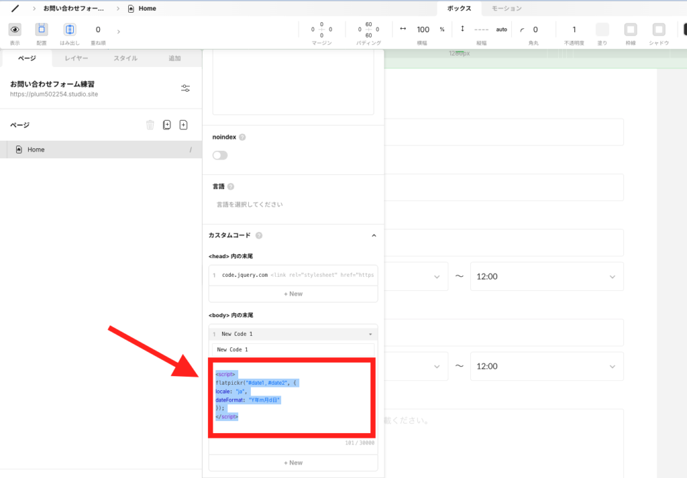Select the 配置 alignment icon

point(42,29)
